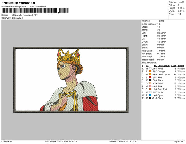The image size is (186, 144).
Task: Click the 'Description' column header
Action: (x=163, y=66)
